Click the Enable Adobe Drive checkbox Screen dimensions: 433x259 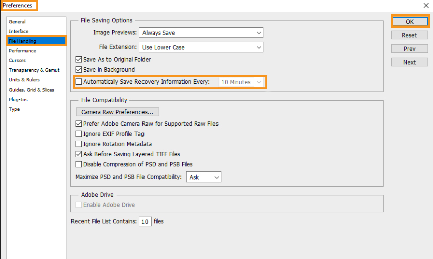[79, 205]
